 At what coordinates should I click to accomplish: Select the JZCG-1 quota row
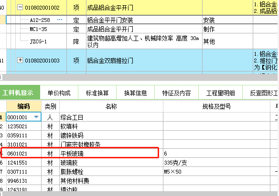coord(38,41)
